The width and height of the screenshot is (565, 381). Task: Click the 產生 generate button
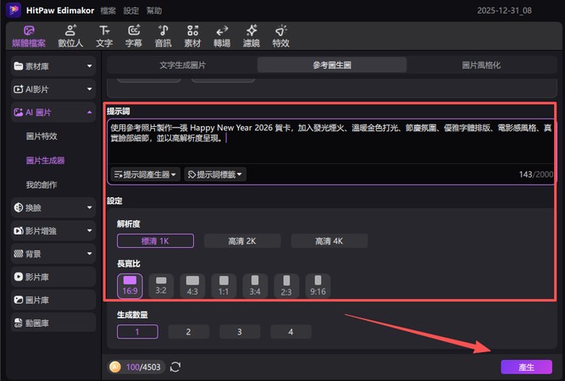[x=526, y=367]
